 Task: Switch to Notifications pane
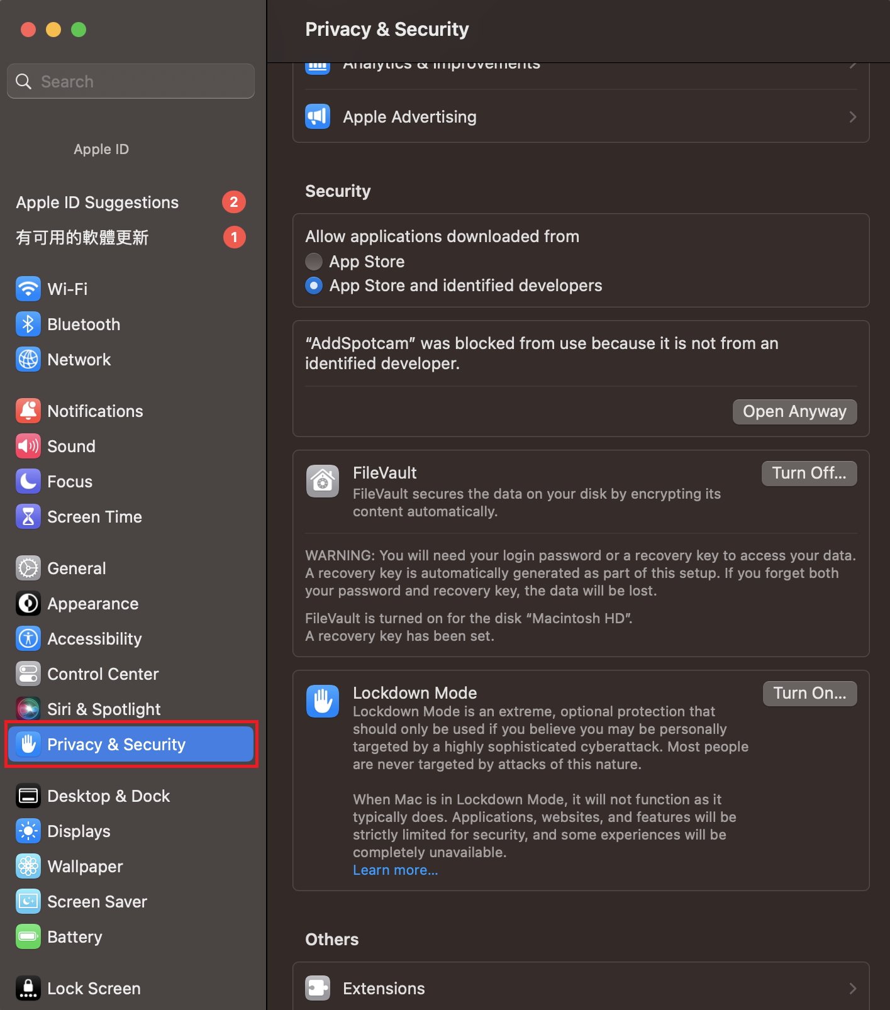coord(131,411)
